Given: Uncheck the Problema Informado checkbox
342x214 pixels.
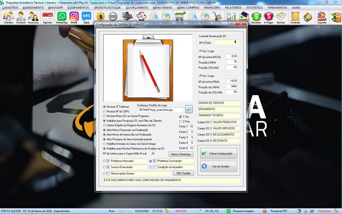Looking at the screenshot, I should click(108, 161).
